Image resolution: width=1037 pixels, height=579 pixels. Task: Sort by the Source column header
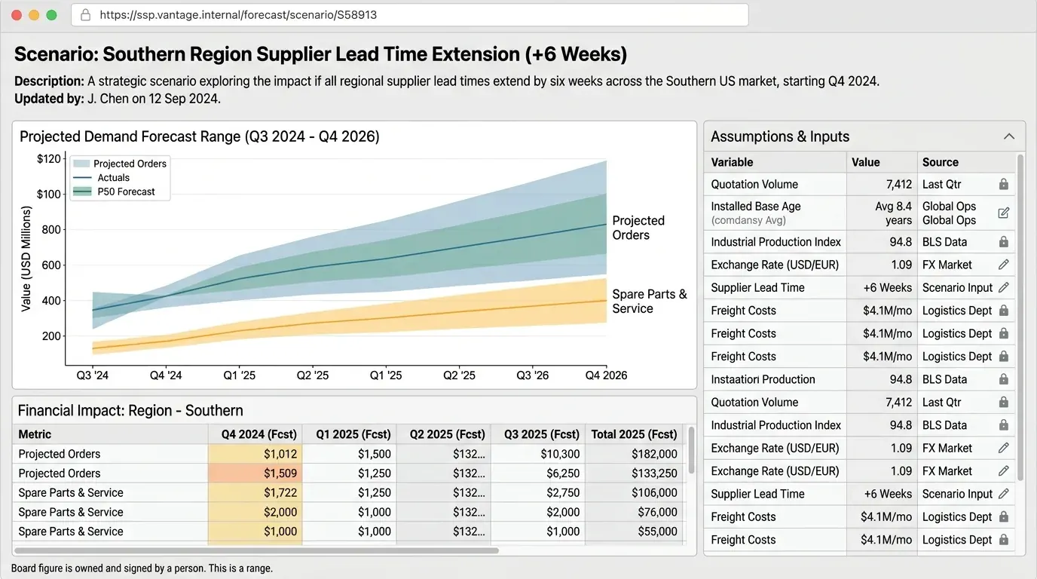pos(966,162)
